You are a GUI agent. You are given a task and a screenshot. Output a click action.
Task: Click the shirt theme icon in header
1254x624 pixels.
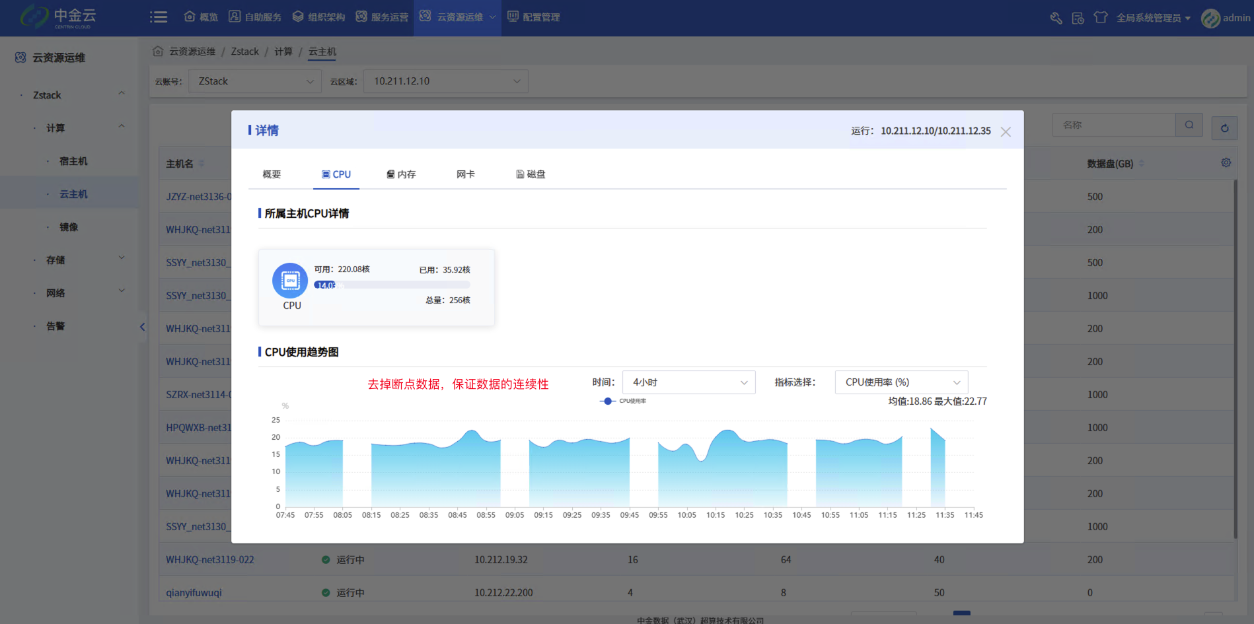tap(1100, 18)
